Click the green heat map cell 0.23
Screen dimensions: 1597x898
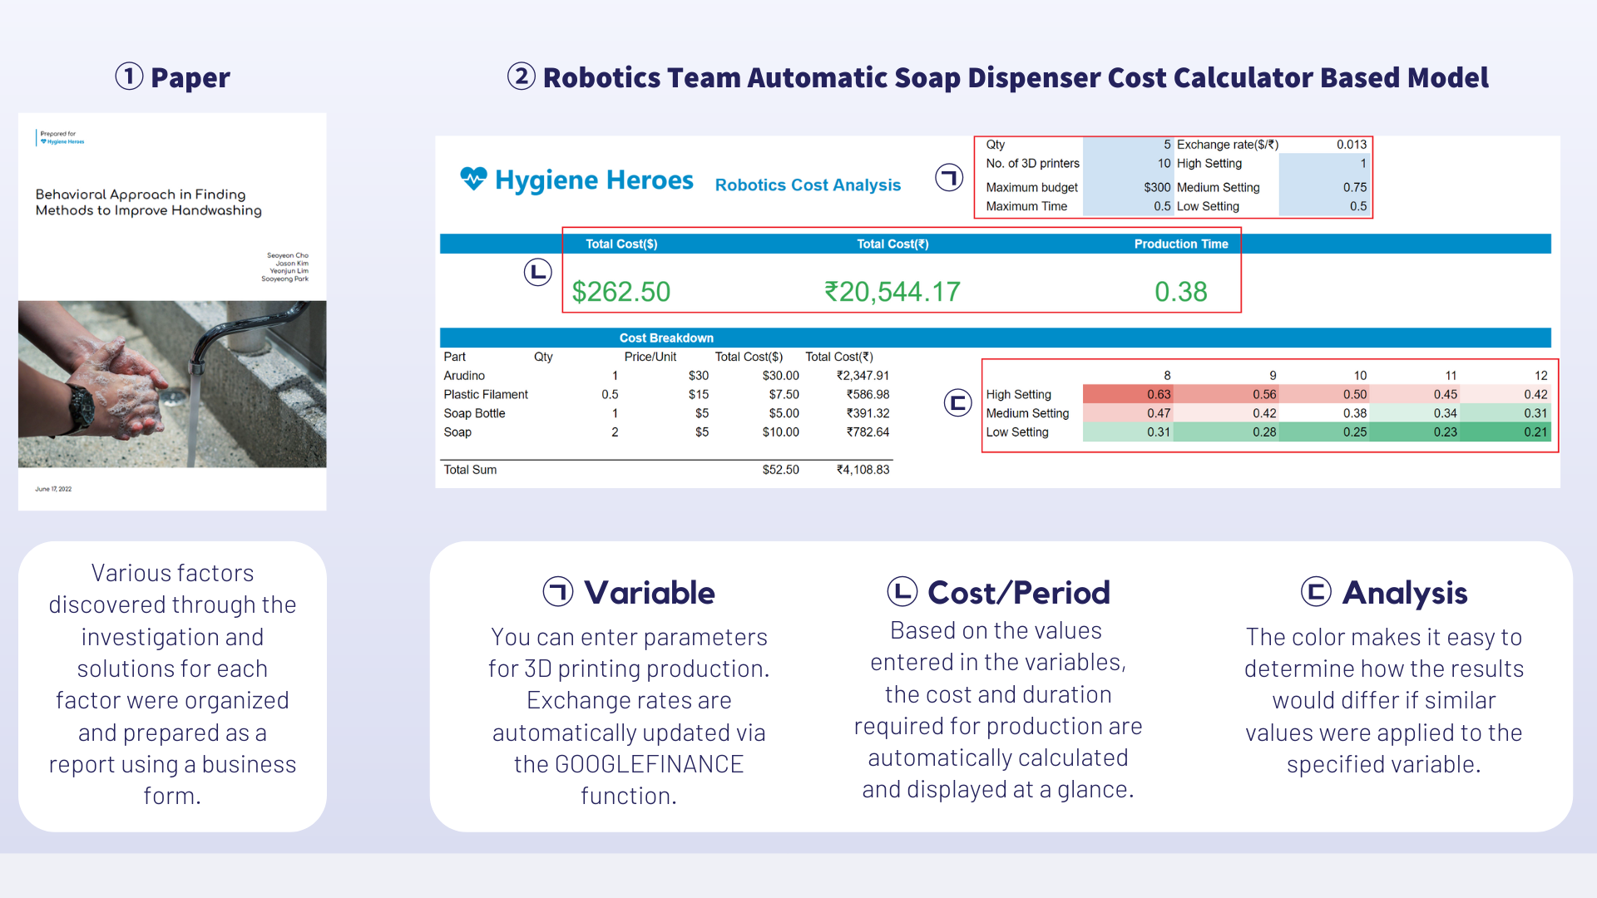(x=1414, y=432)
